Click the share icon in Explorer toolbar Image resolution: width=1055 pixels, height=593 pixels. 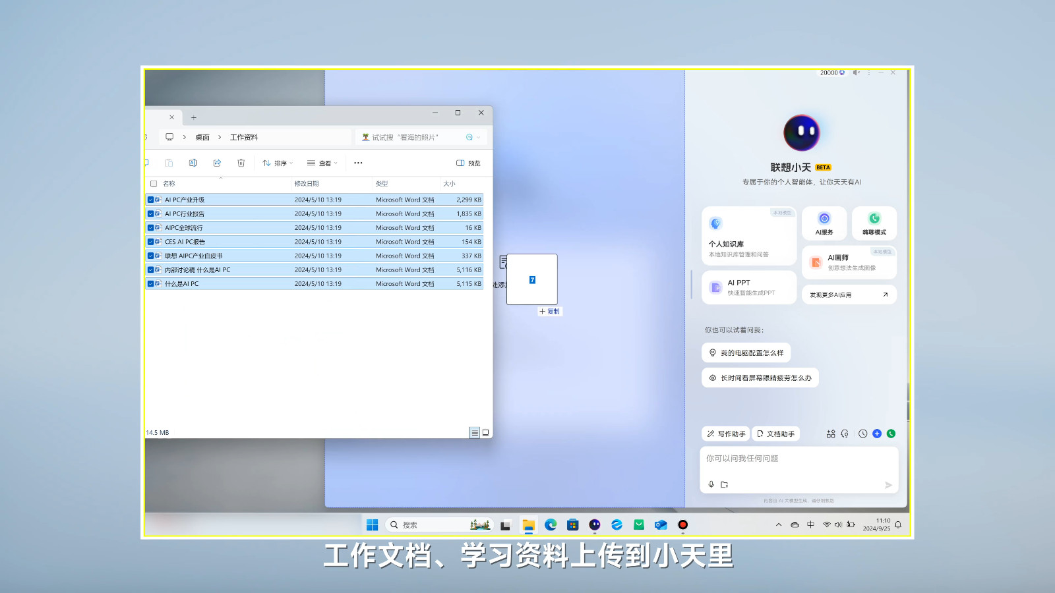point(217,163)
